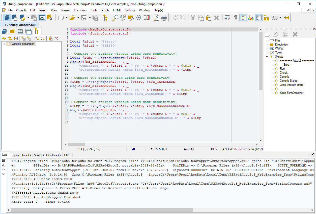
Task: Toggle the LOG window button
Action: pos(42,18)
